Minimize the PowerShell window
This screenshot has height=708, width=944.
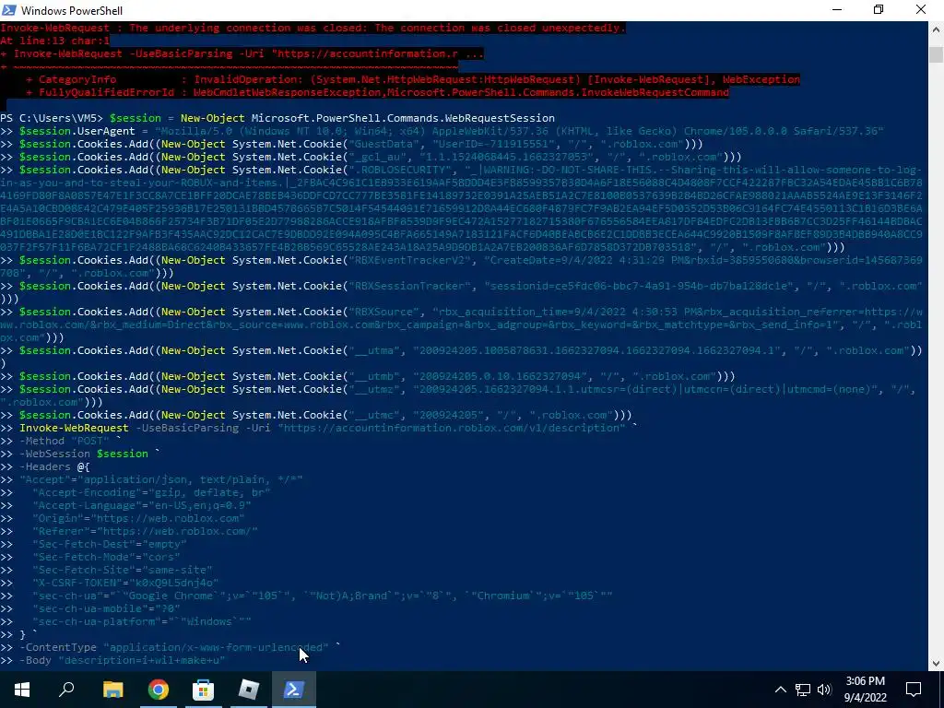point(837,9)
